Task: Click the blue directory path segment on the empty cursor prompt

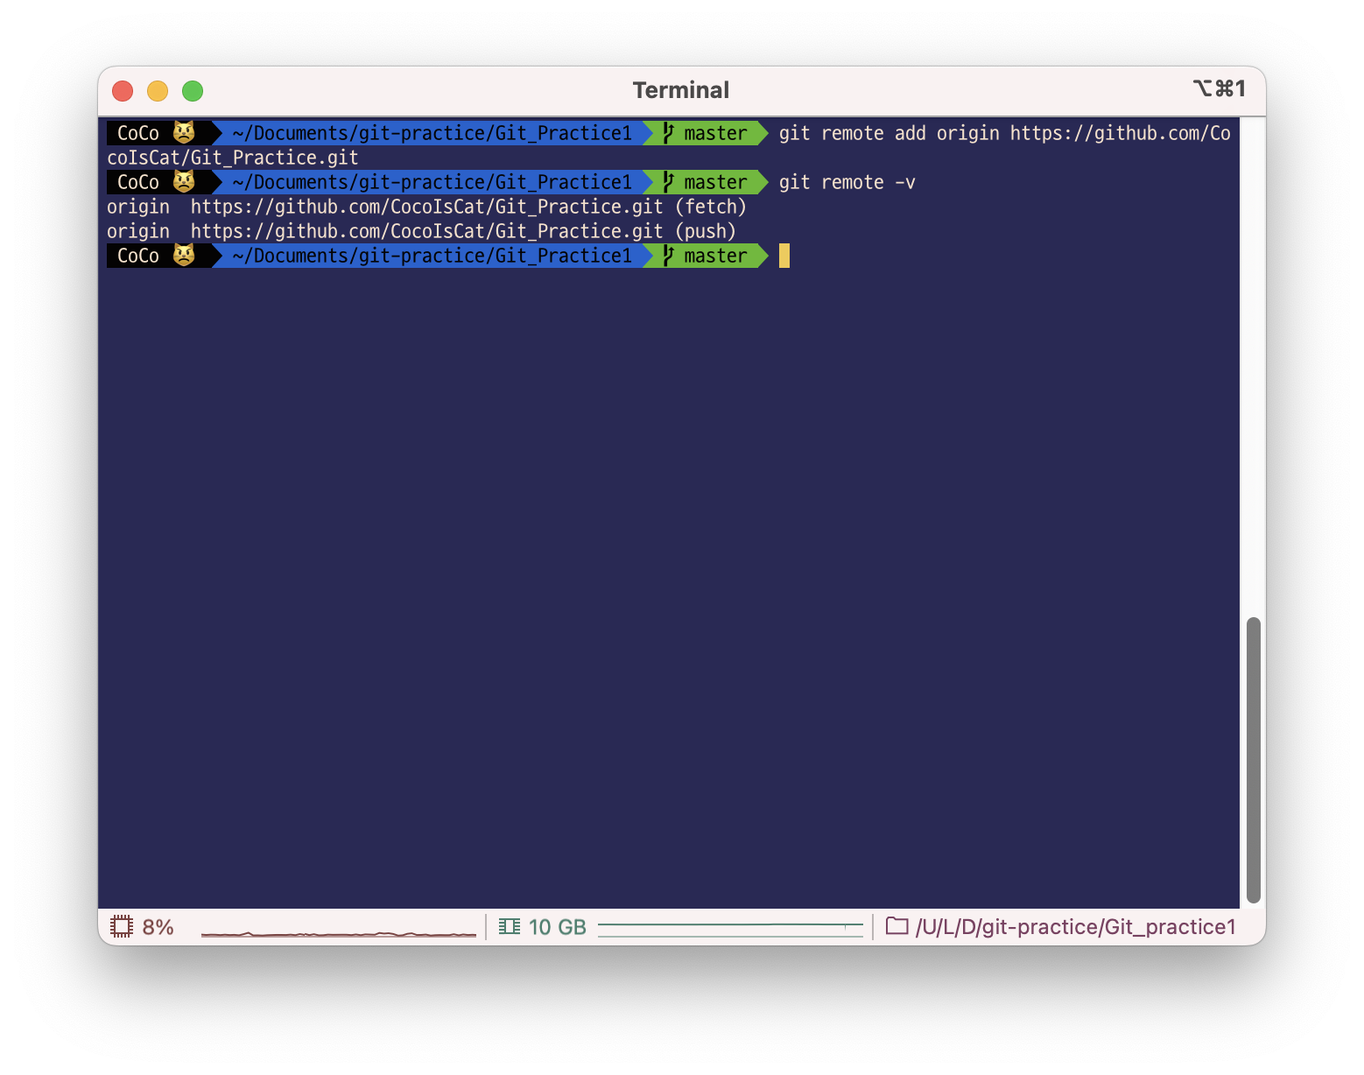Action: pyautogui.click(x=432, y=256)
